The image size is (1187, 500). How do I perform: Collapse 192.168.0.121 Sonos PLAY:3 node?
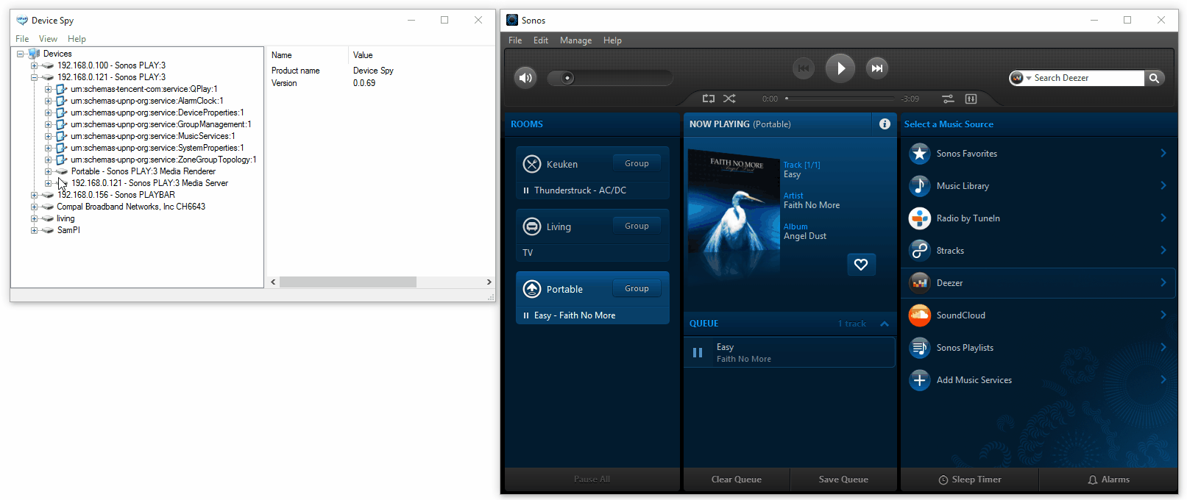click(34, 77)
